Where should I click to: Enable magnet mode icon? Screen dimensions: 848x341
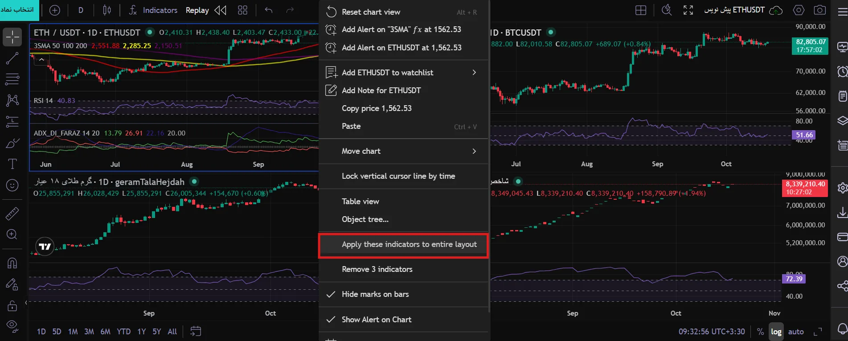pos(12,263)
